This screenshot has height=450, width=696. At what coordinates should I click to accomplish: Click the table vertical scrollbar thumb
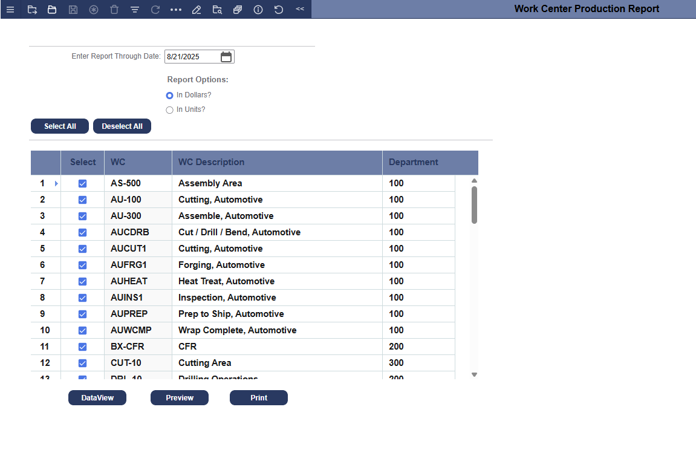click(x=474, y=204)
